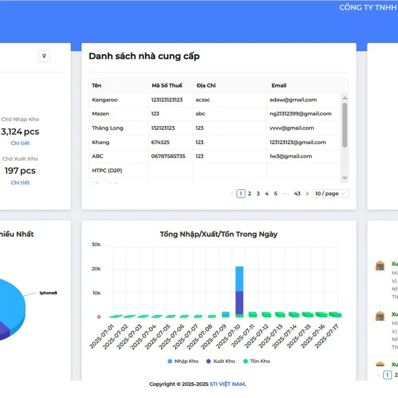Click the second warehouse icon in the activity list

[380, 316]
